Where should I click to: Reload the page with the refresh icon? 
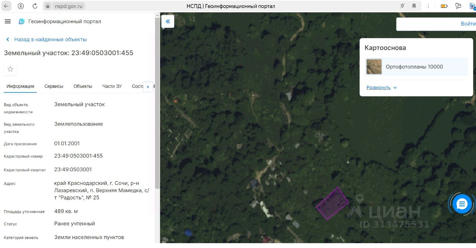(x=35, y=6)
